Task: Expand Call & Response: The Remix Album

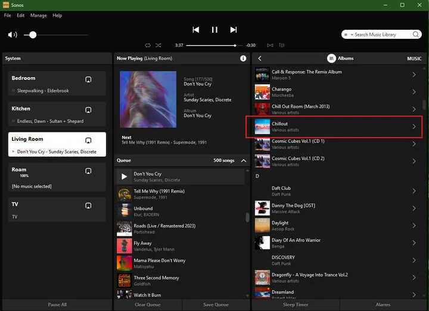Action: (x=414, y=75)
